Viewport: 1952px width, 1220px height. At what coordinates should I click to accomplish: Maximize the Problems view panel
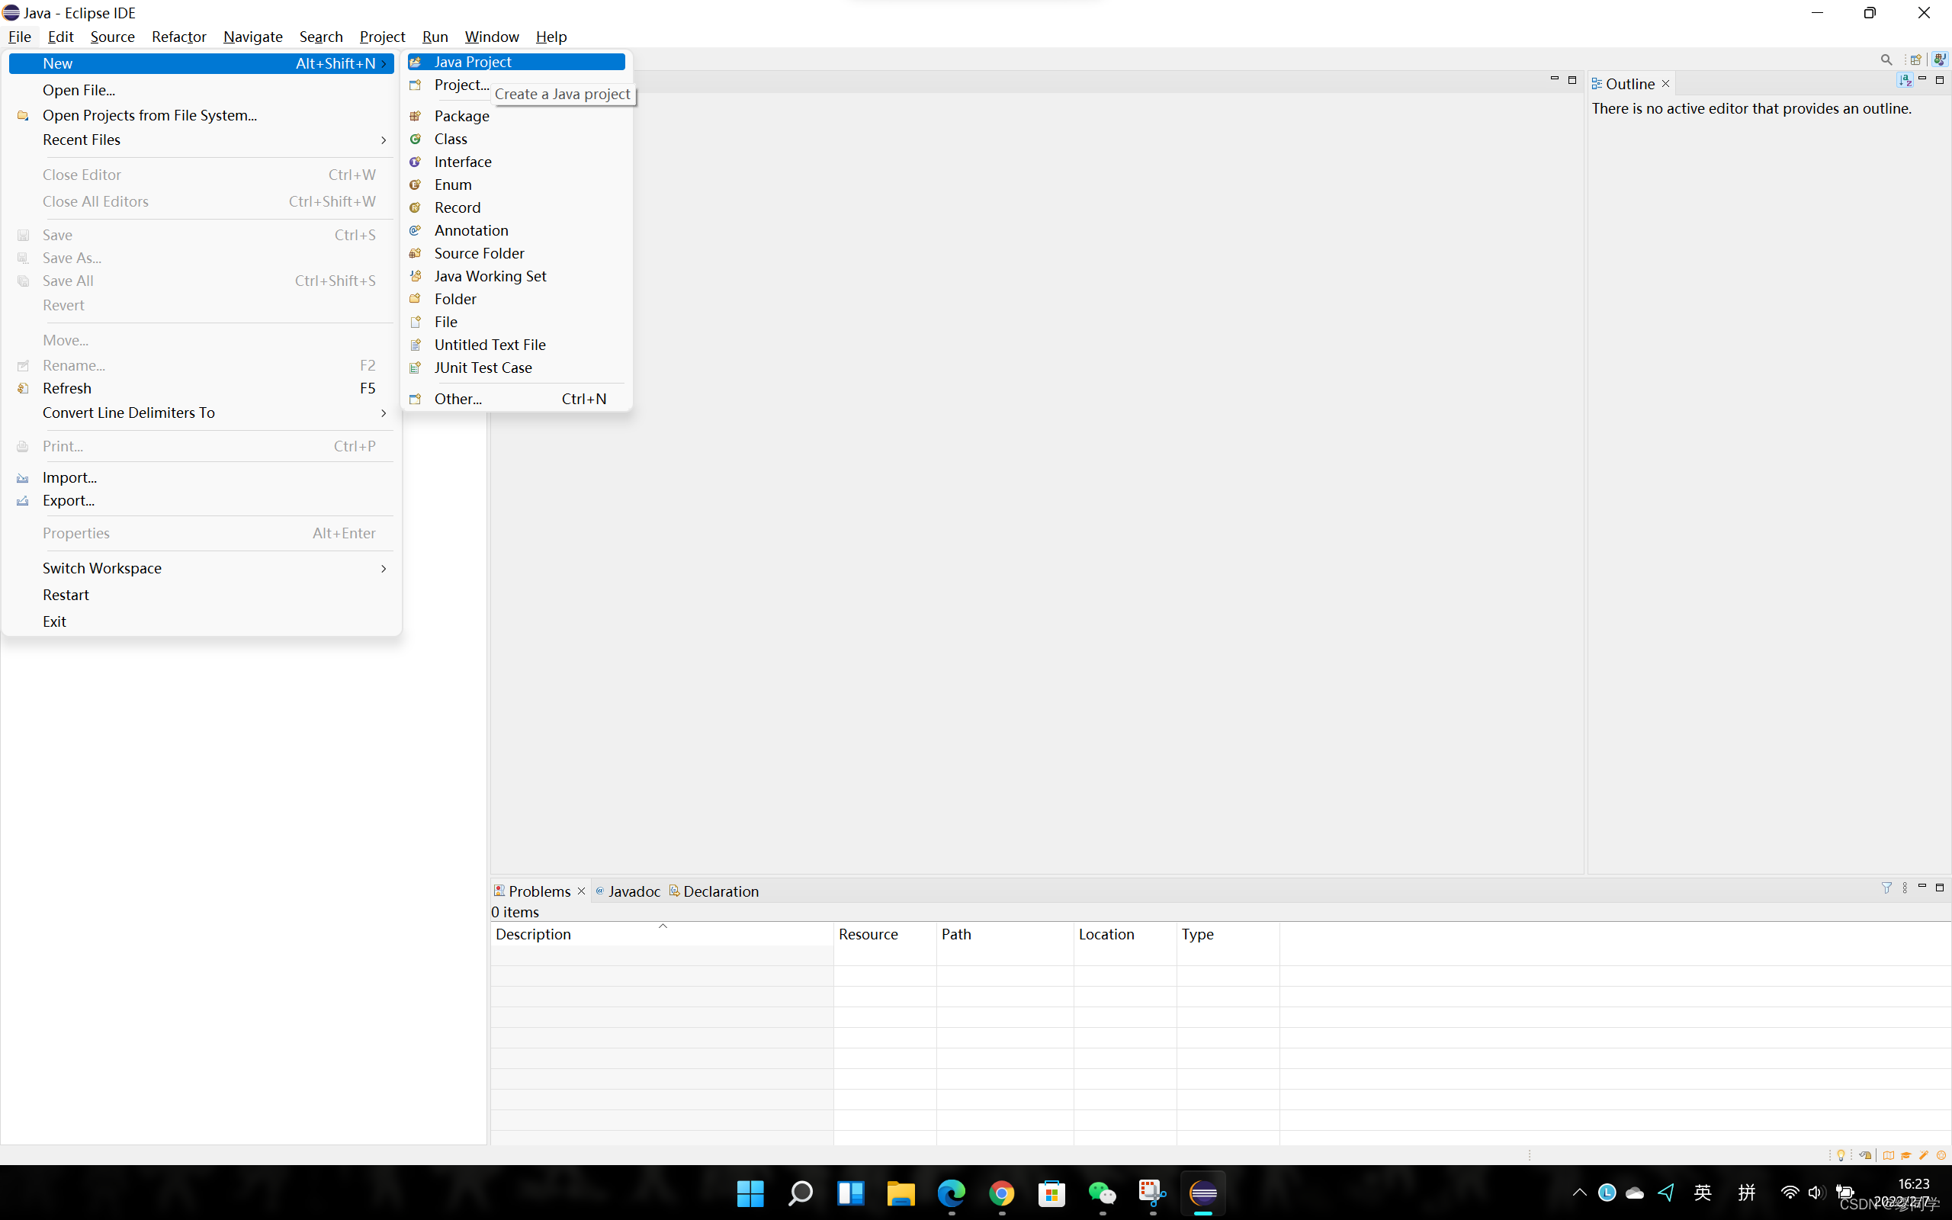point(1940,888)
